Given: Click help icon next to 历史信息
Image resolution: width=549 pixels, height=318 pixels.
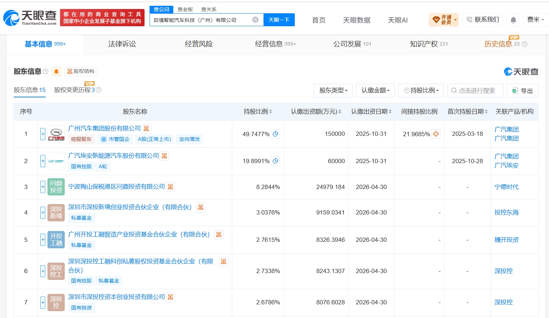Looking at the screenshot, I should coord(525,44).
